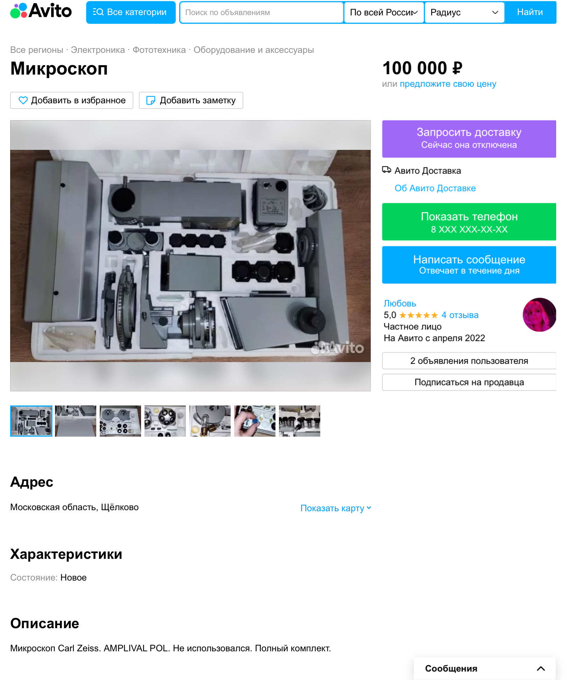Focus the Поиск по объявлениям search field

point(261,12)
